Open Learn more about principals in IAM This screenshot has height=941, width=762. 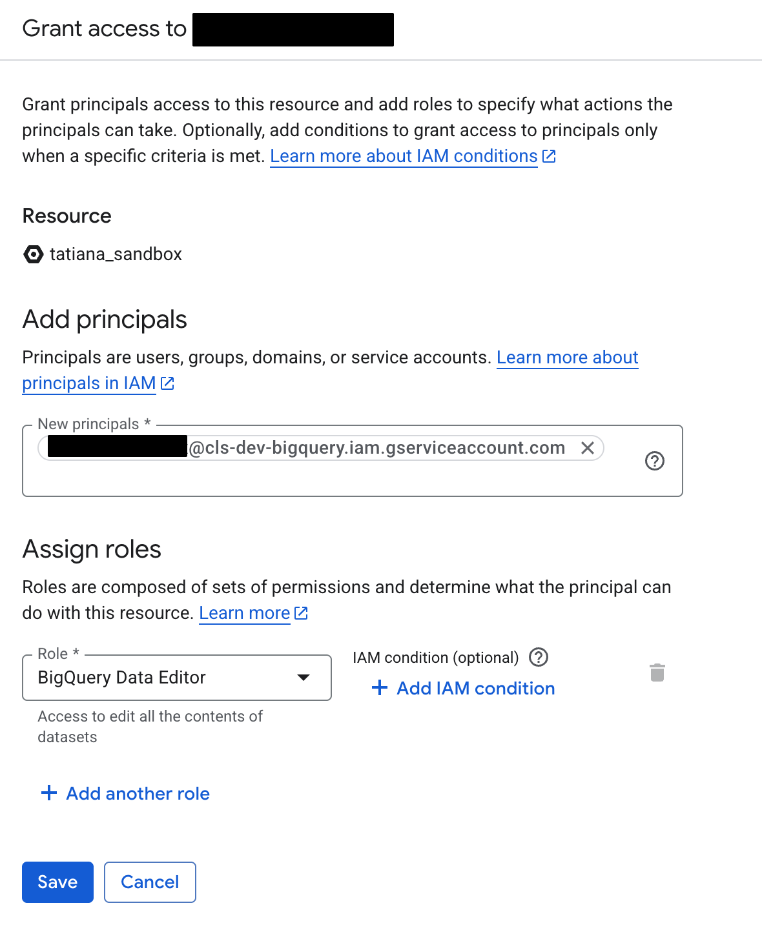click(x=88, y=383)
